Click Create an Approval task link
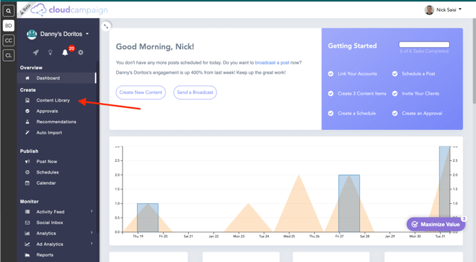The image size is (476, 262). point(422,113)
